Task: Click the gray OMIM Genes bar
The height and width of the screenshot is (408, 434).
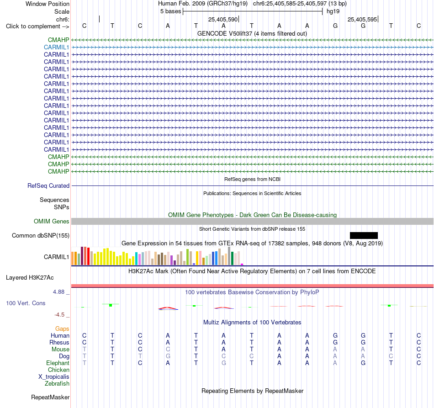Action: 253,222
